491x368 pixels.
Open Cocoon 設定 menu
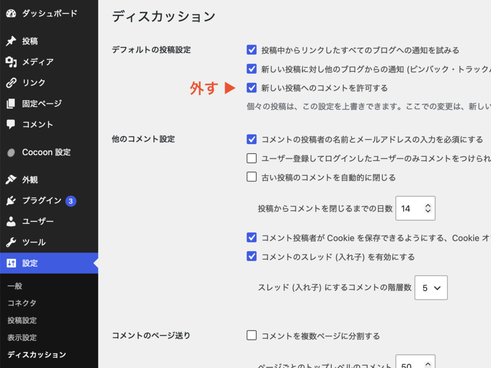pos(49,152)
